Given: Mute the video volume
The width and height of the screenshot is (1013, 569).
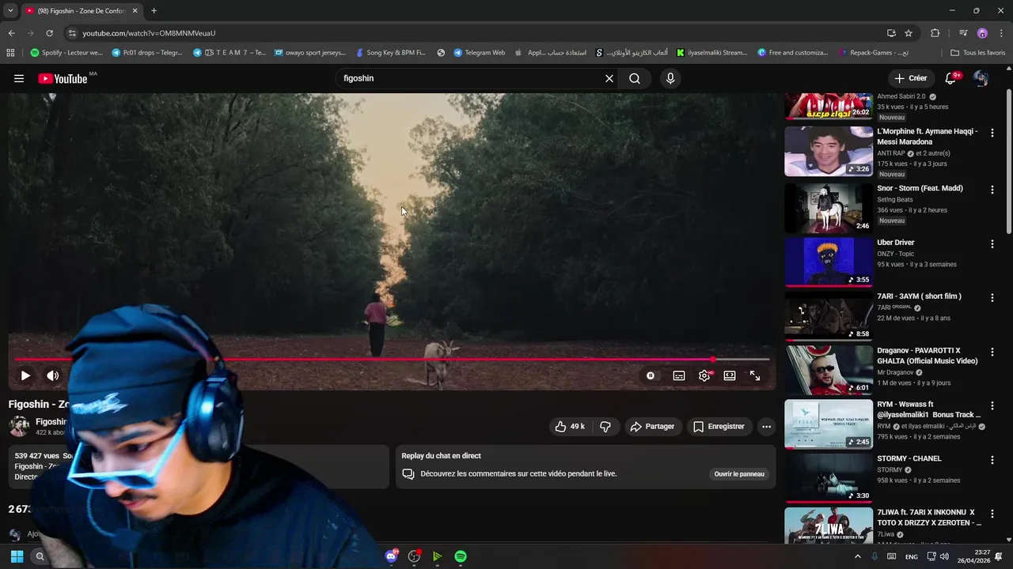Looking at the screenshot, I should pyautogui.click(x=53, y=376).
